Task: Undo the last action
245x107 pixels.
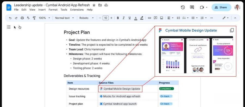Action: tap(10, 18)
